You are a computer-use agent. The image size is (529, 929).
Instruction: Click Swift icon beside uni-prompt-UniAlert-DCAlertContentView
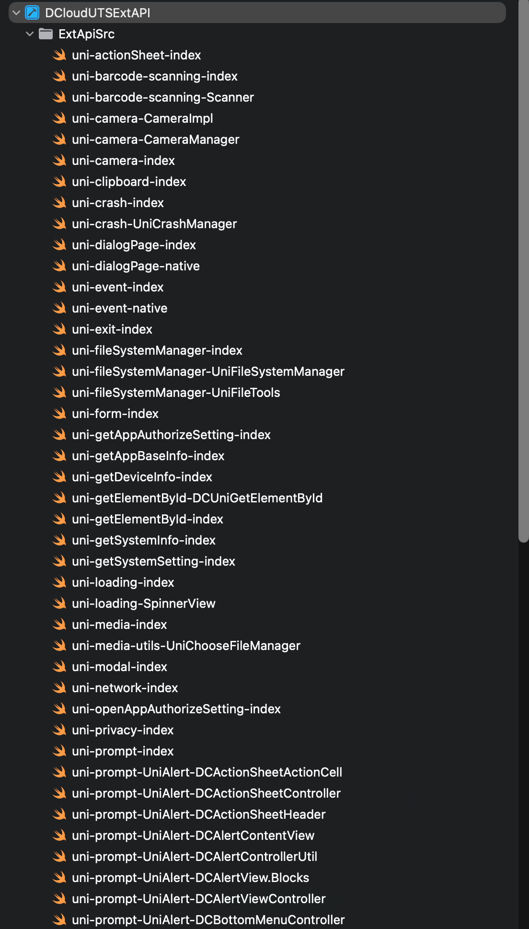(x=59, y=836)
